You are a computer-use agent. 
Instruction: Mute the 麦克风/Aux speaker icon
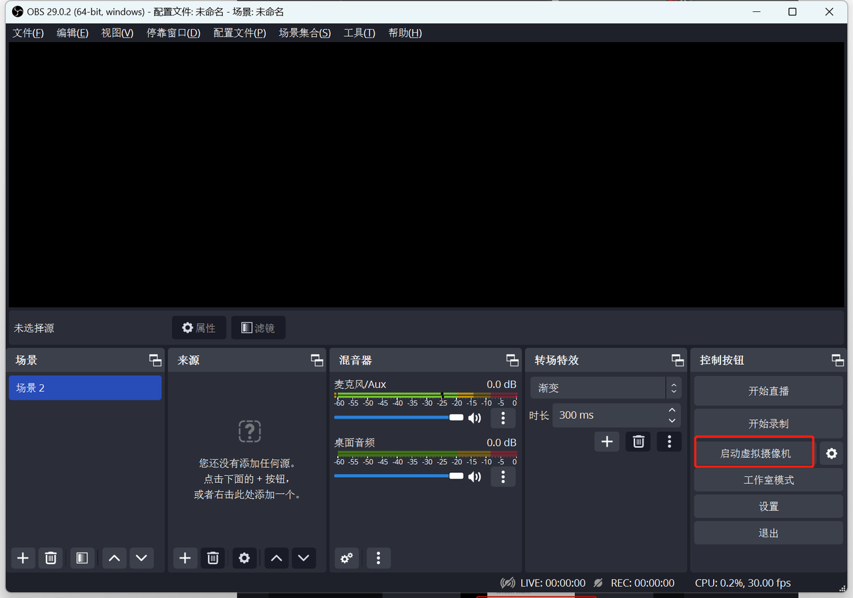click(474, 417)
